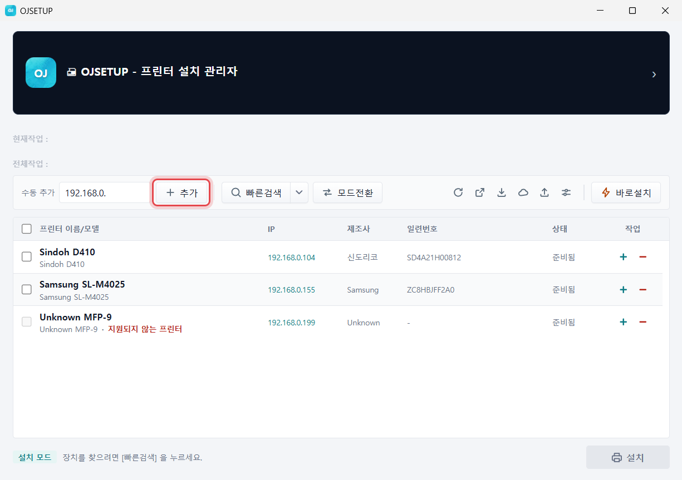Click the upload arrow icon in toolbar
This screenshot has height=480, width=682.
click(544, 192)
